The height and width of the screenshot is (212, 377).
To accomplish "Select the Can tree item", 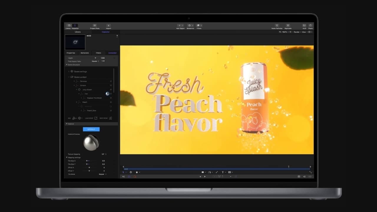I will click(x=86, y=94).
